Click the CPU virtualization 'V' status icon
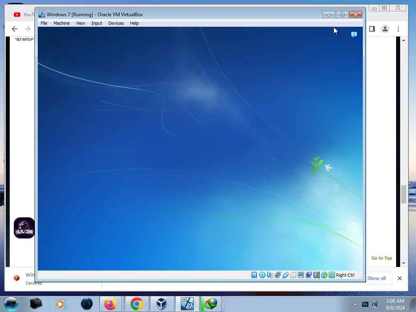The image size is (416, 312). pyautogui.click(x=316, y=275)
